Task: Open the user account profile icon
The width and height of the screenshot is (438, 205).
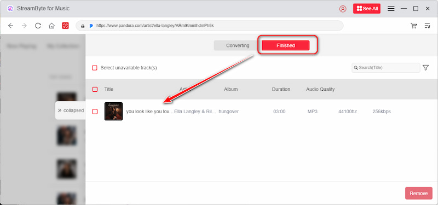Action: coord(343,9)
